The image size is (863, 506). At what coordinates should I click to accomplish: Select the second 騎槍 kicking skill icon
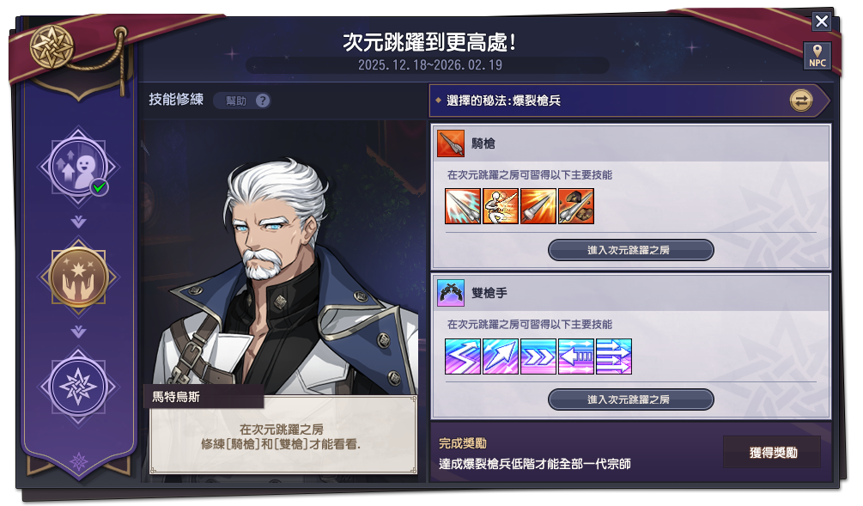(501, 206)
